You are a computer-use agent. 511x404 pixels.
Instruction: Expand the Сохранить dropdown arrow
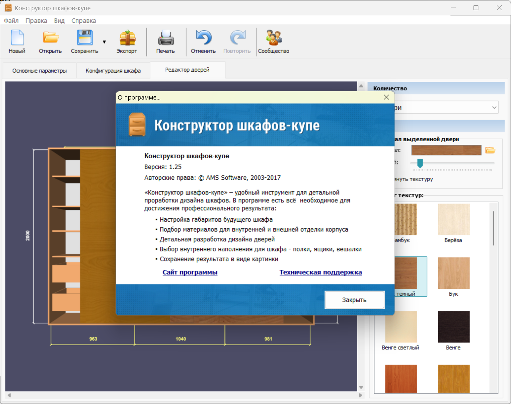pyautogui.click(x=104, y=42)
